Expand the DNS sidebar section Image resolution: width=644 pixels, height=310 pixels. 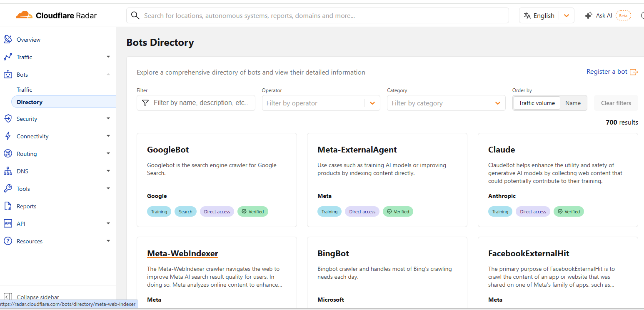[x=108, y=171]
